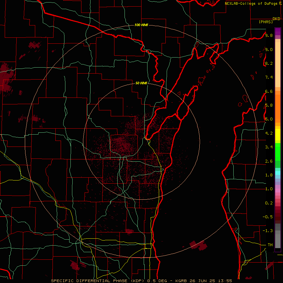Click the 50 NMI range ring label

coord(141,83)
